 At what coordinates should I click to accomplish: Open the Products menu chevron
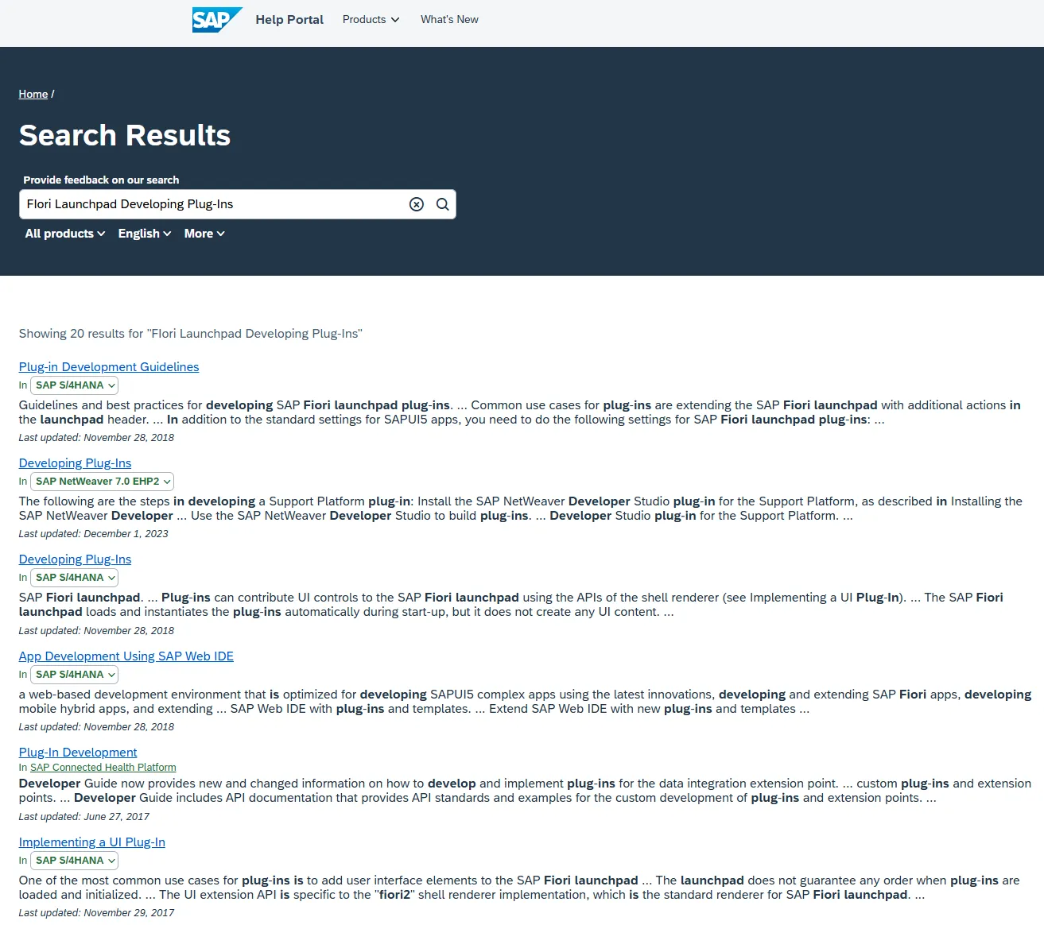click(394, 19)
